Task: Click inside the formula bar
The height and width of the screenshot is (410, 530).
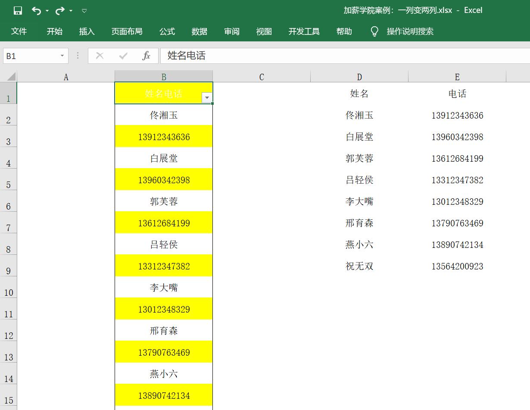Action: [x=259, y=56]
